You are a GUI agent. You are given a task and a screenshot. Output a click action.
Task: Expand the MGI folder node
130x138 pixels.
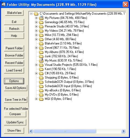point(36,99)
